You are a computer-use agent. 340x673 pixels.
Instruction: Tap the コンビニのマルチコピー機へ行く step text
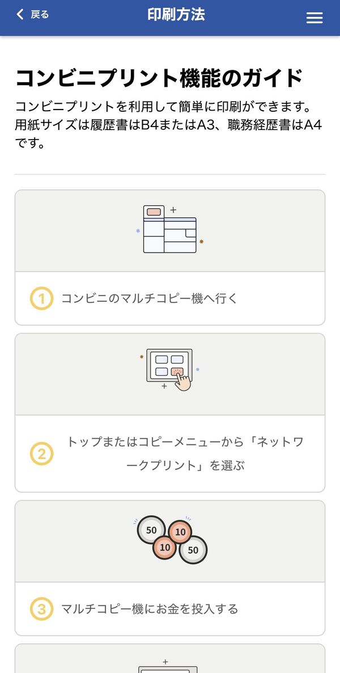(x=149, y=298)
